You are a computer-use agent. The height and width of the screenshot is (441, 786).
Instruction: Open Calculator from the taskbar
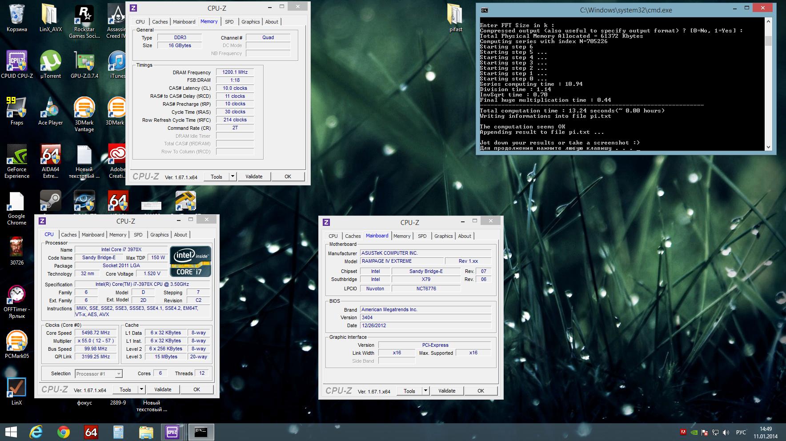[x=118, y=432]
